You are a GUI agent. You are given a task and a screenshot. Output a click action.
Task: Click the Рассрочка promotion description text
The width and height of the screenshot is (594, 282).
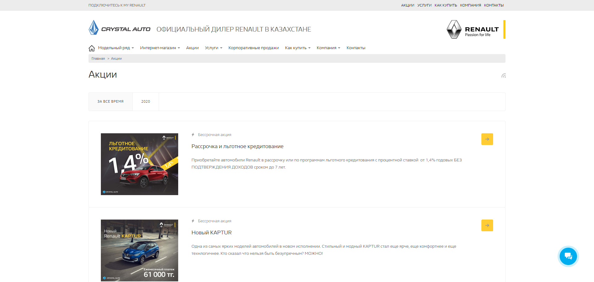326,164
